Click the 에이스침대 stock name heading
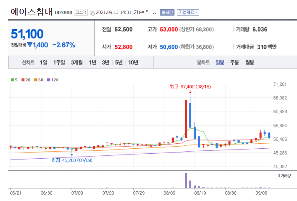This screenshot has height=201, width=297. tap(31, 12)
